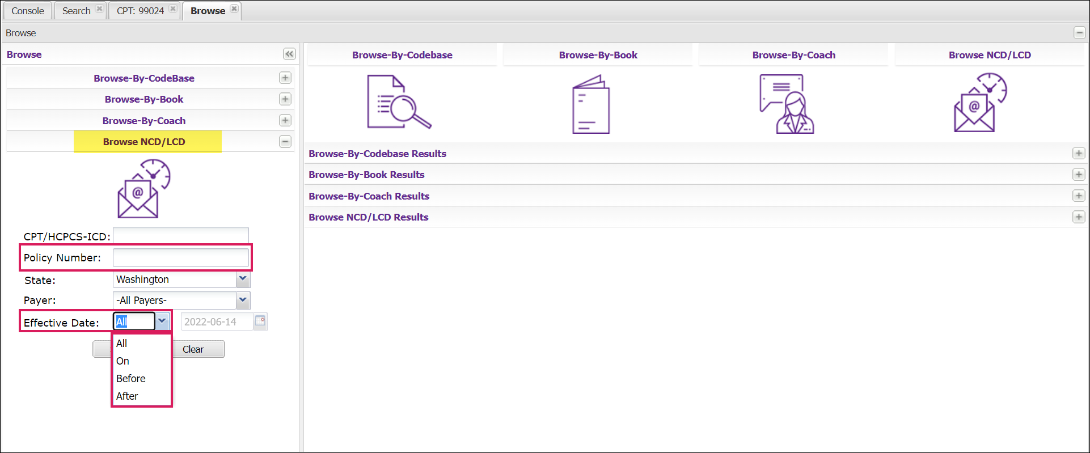This screenshot has height=453, width=1090.
Task: Click the Policy Number input field
Action: [180, 258]
